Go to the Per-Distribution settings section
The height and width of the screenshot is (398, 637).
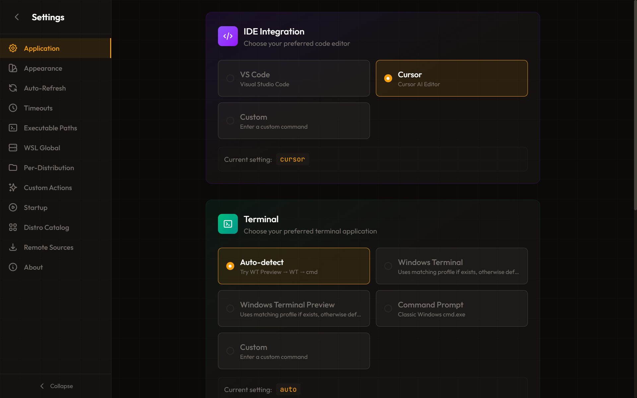coord(49,168)
